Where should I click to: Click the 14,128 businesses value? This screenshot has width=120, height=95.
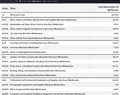[x=115, y=52]
